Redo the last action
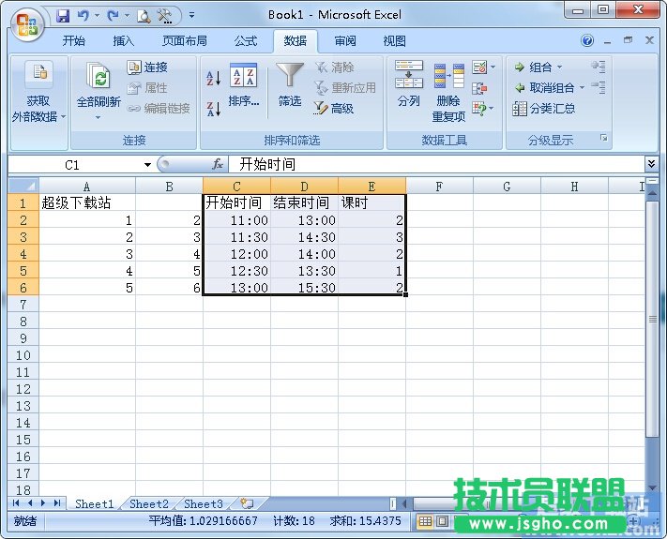667x539 pixels. tap(113, 16)
